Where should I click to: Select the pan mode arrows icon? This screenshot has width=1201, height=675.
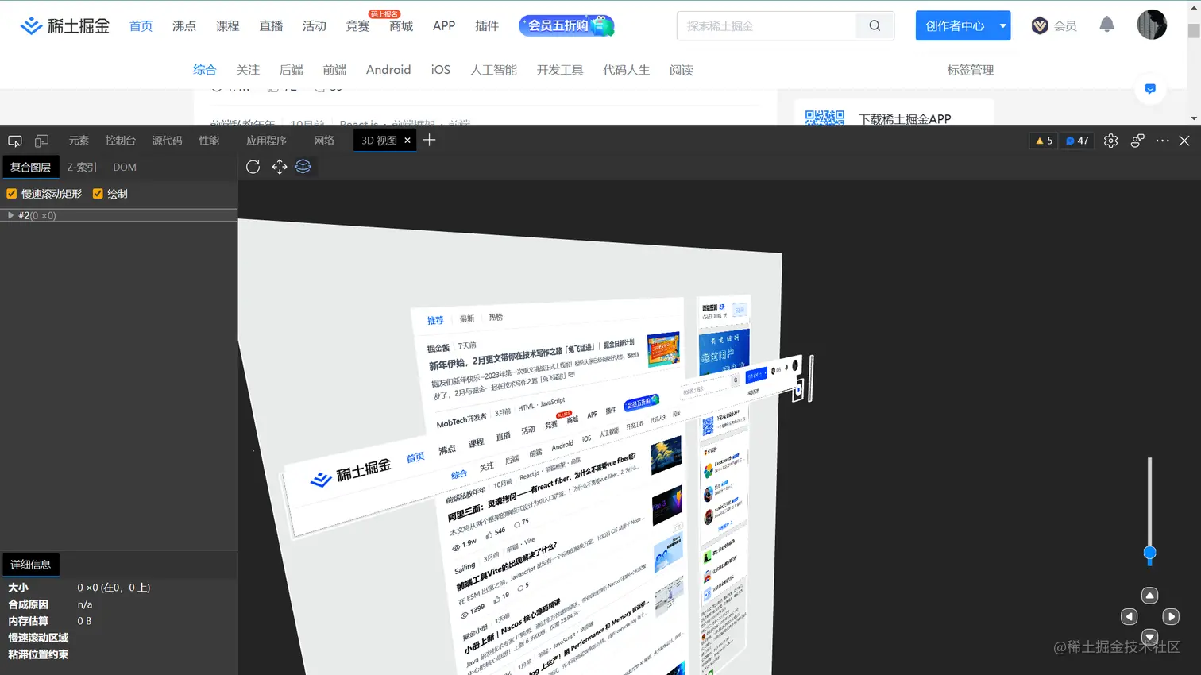coord(278,167)
